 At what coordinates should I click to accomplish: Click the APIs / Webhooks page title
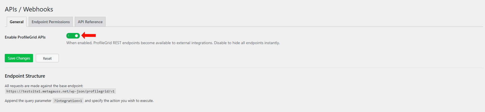click(29, 9)
